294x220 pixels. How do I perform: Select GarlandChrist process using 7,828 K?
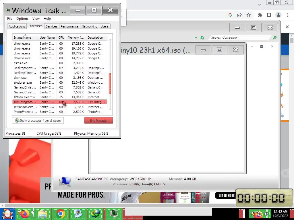tap(60, 87)
